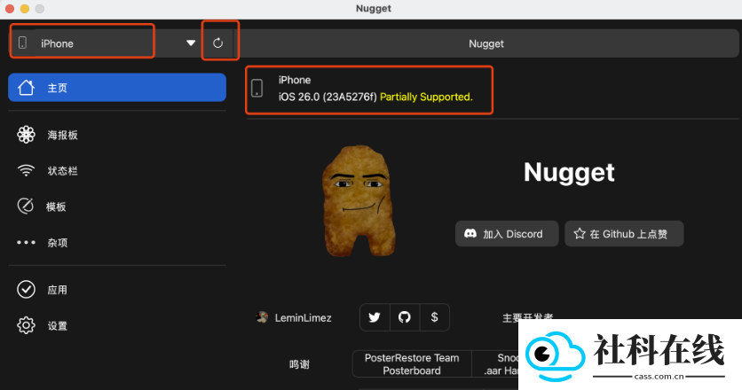Click the LeminLimez avatar

coord(262,317)
